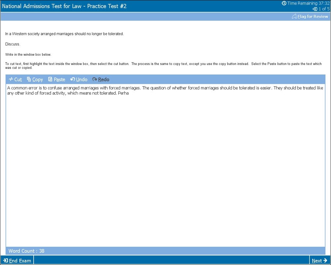This screenshot has width=331, height=265.
Task: Click the essay prompt about arranged marriages
Action: (x=64, y=34)
